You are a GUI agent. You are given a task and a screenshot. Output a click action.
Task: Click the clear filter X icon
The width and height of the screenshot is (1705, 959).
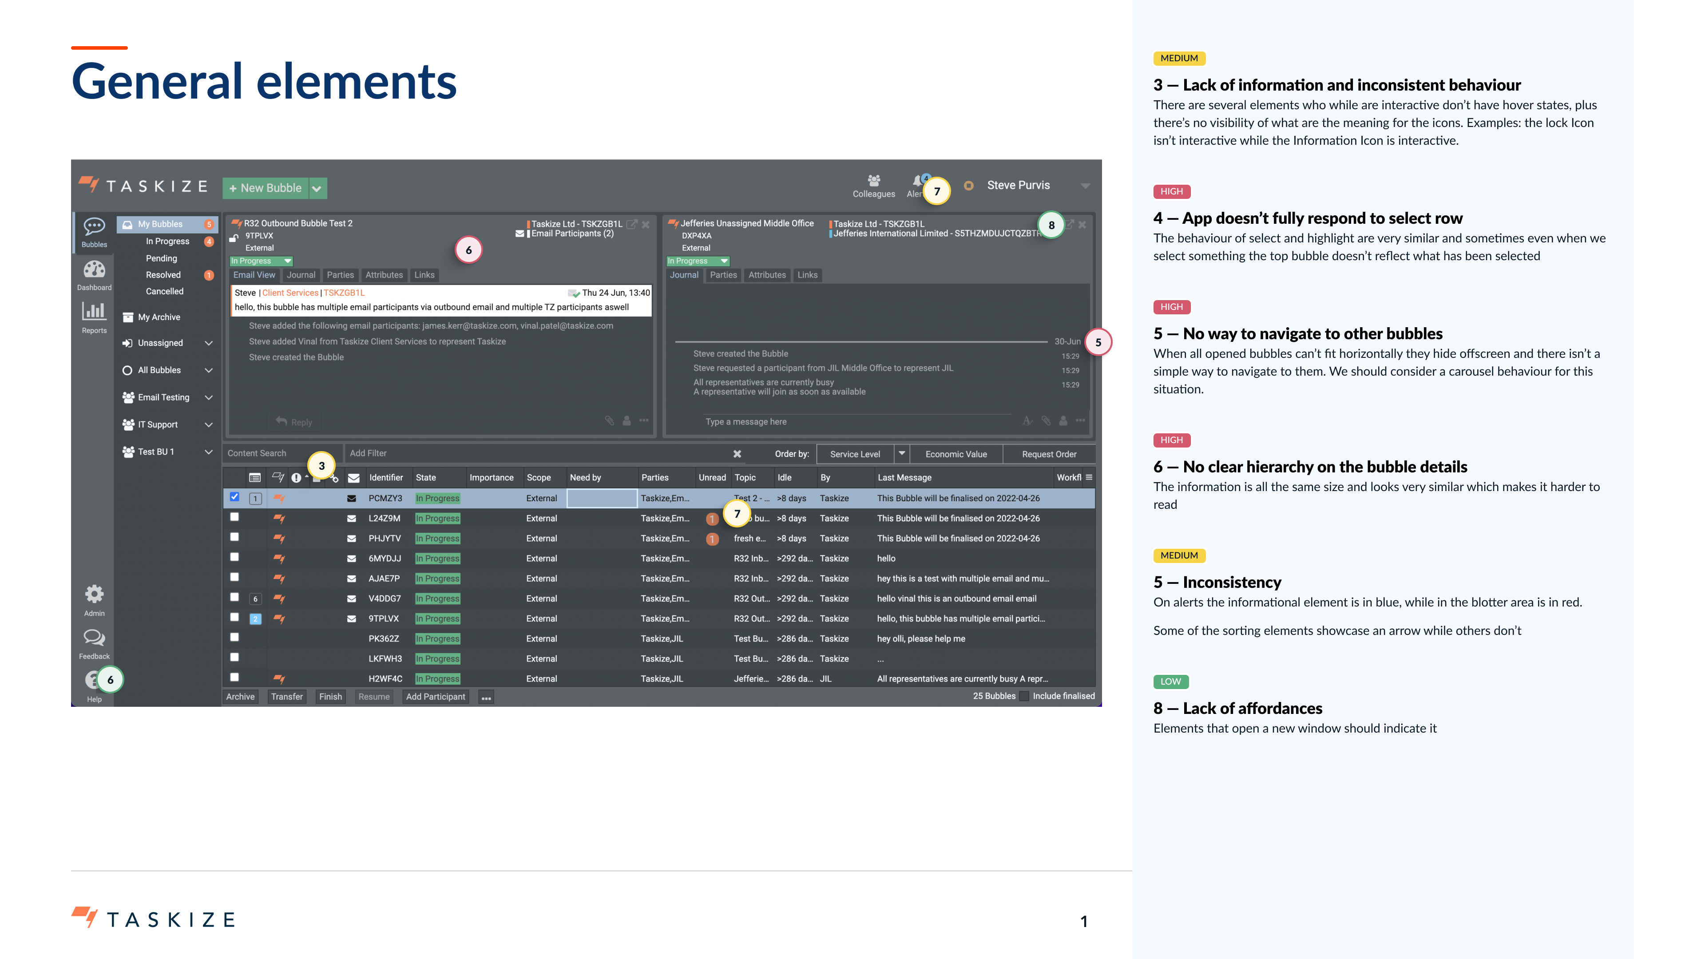tap(737, 454)
